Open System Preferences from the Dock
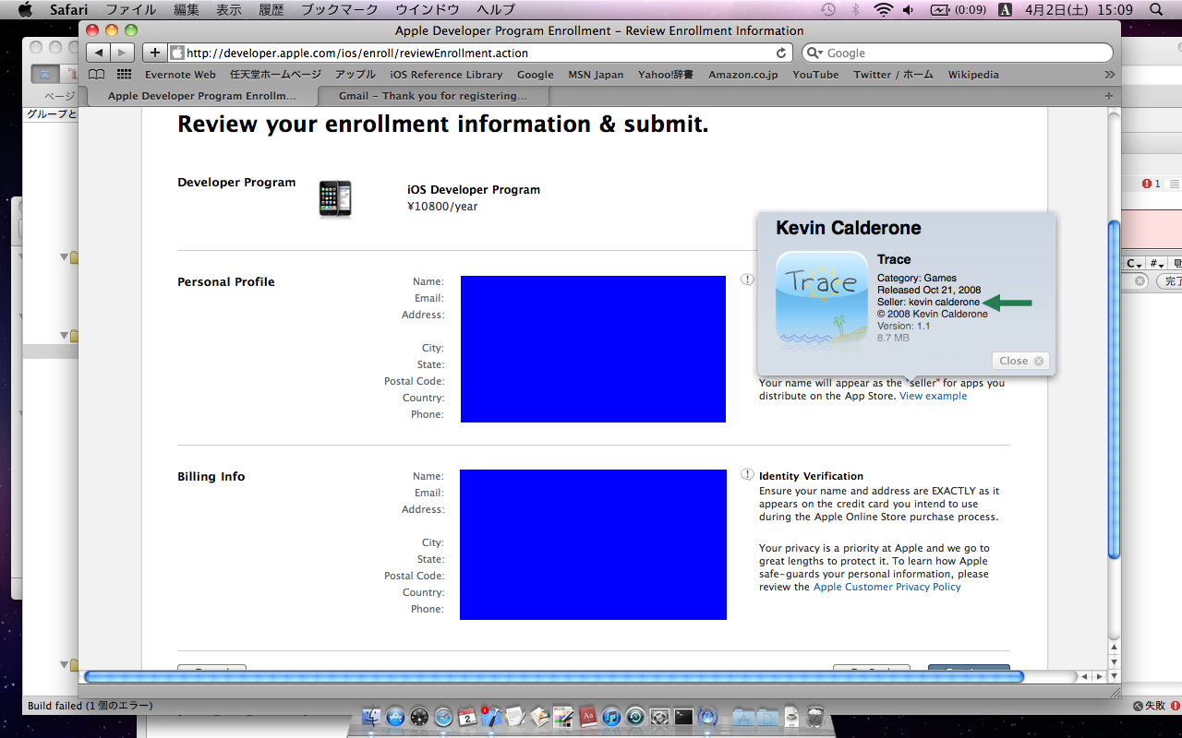Viewport: 1182px width, 738px height. pyautogui.click(x=659, y=717)
